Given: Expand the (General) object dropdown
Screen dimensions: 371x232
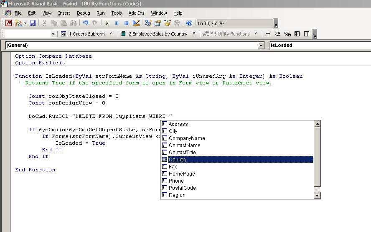Looking at the screenshot, I should 261,45.
